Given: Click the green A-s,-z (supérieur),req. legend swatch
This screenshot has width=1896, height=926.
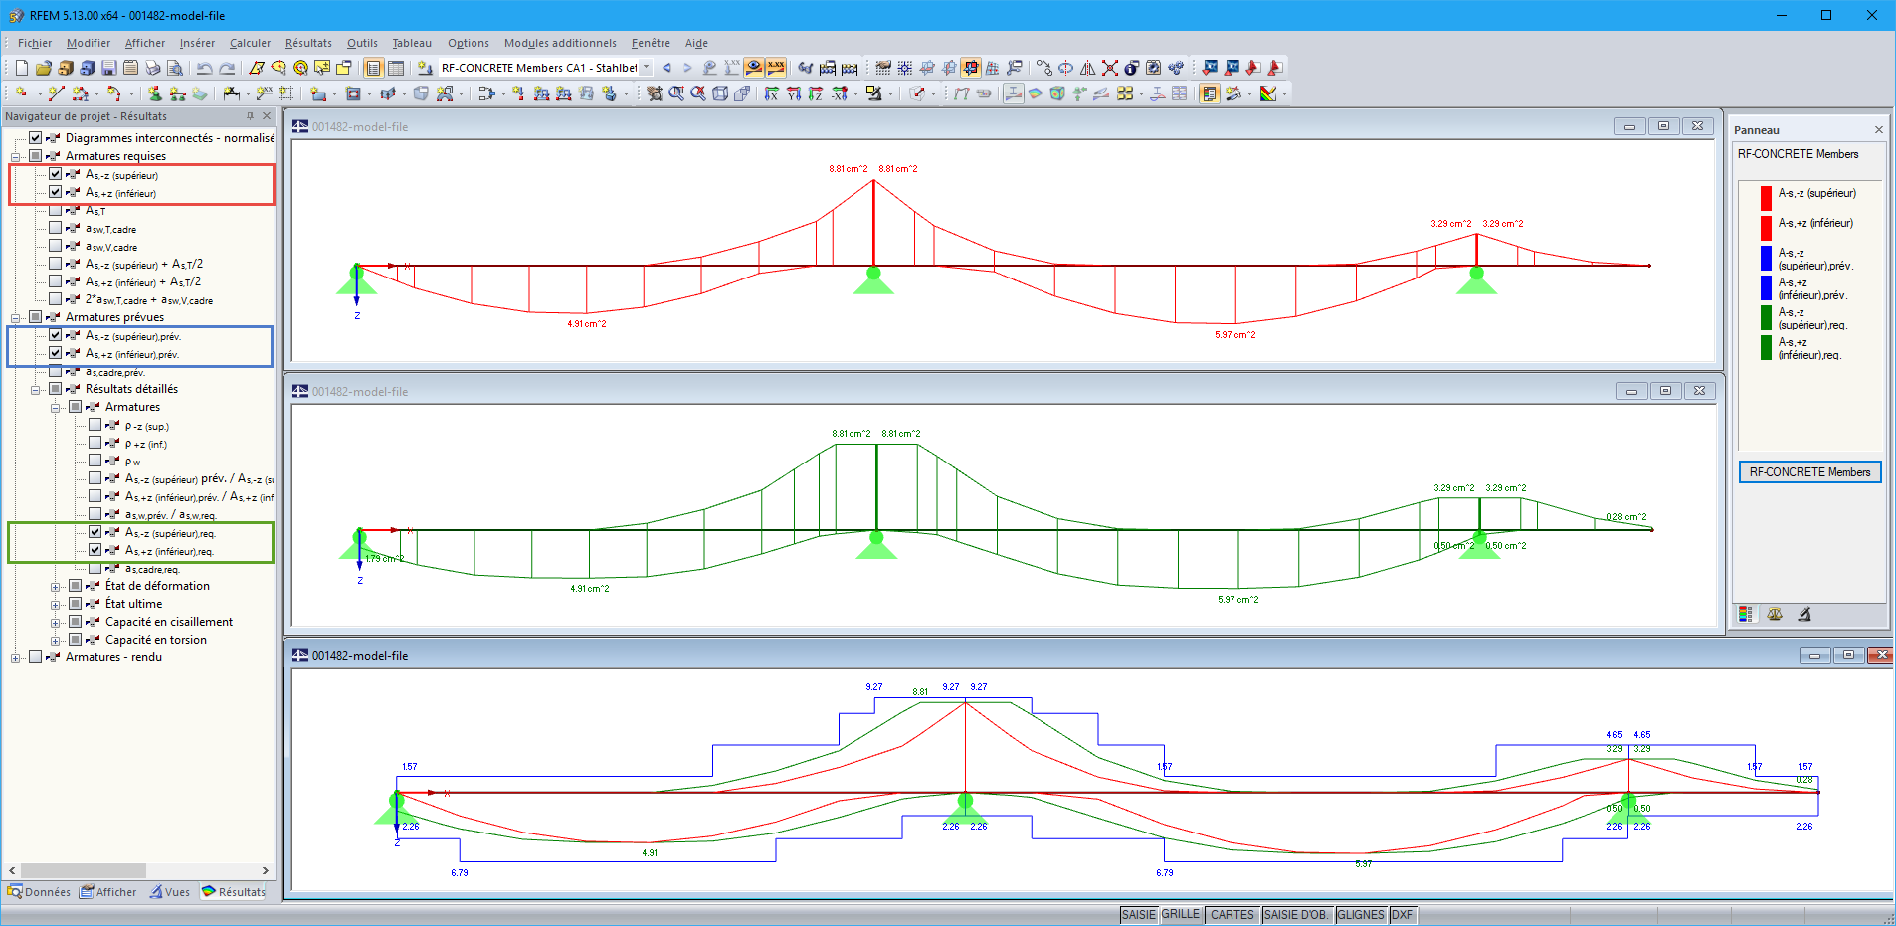Looking at the screenshot, I should (1766, 317).
